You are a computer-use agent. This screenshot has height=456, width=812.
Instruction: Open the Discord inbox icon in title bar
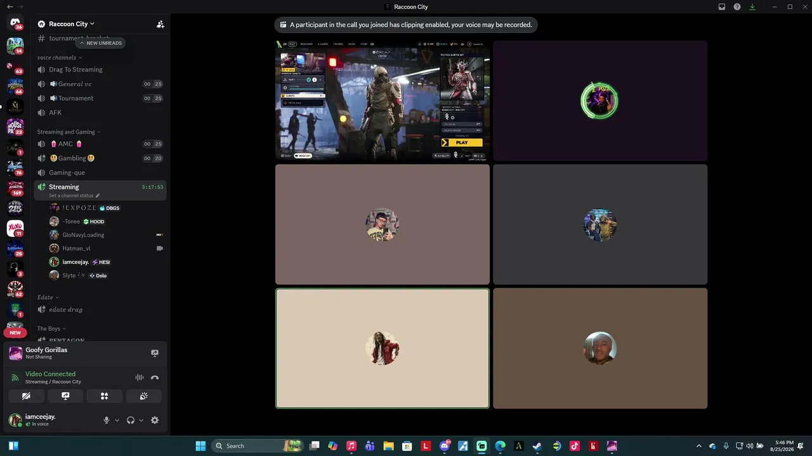tap(722, 7)
